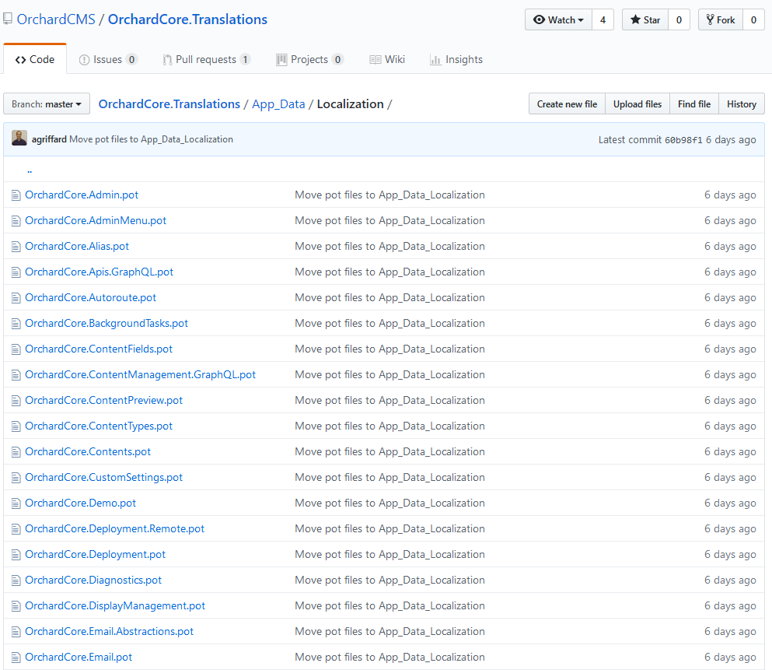The height and width of the screenshot is (670, 772).
Task: Click file icon next to OrchardCore.ContentManagement.GraphQL.pot
Action: click(16, 375)
